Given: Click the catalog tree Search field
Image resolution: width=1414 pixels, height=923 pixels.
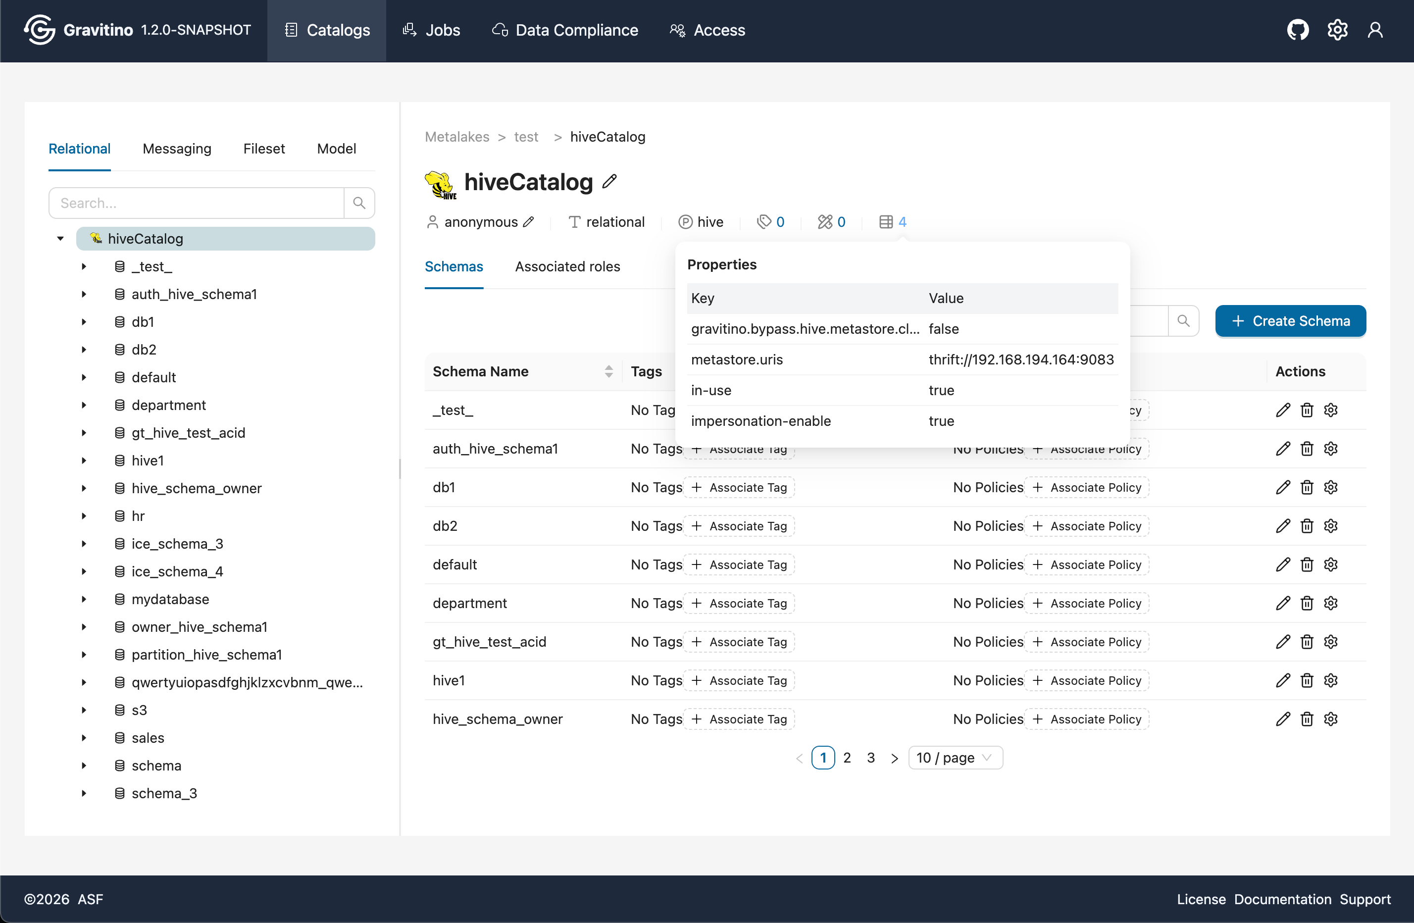Looking at the screenshot, I should tap(197, 203).
